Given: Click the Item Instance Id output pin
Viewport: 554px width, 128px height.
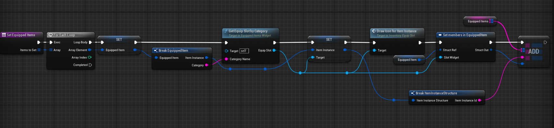Looking at the screenshot, I should point(480,100).
